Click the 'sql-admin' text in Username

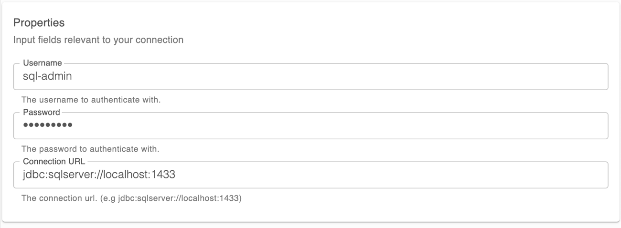coord(47,76)
